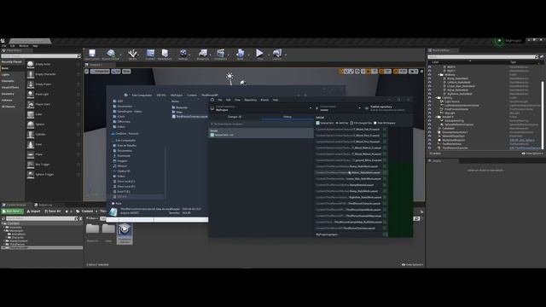The image size is (546, 307).
Task: Click the Save Current toolbar icon
Action: point(92,54)
